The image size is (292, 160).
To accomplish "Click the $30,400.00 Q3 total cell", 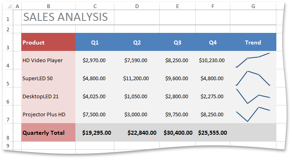I will click(177, 132).
